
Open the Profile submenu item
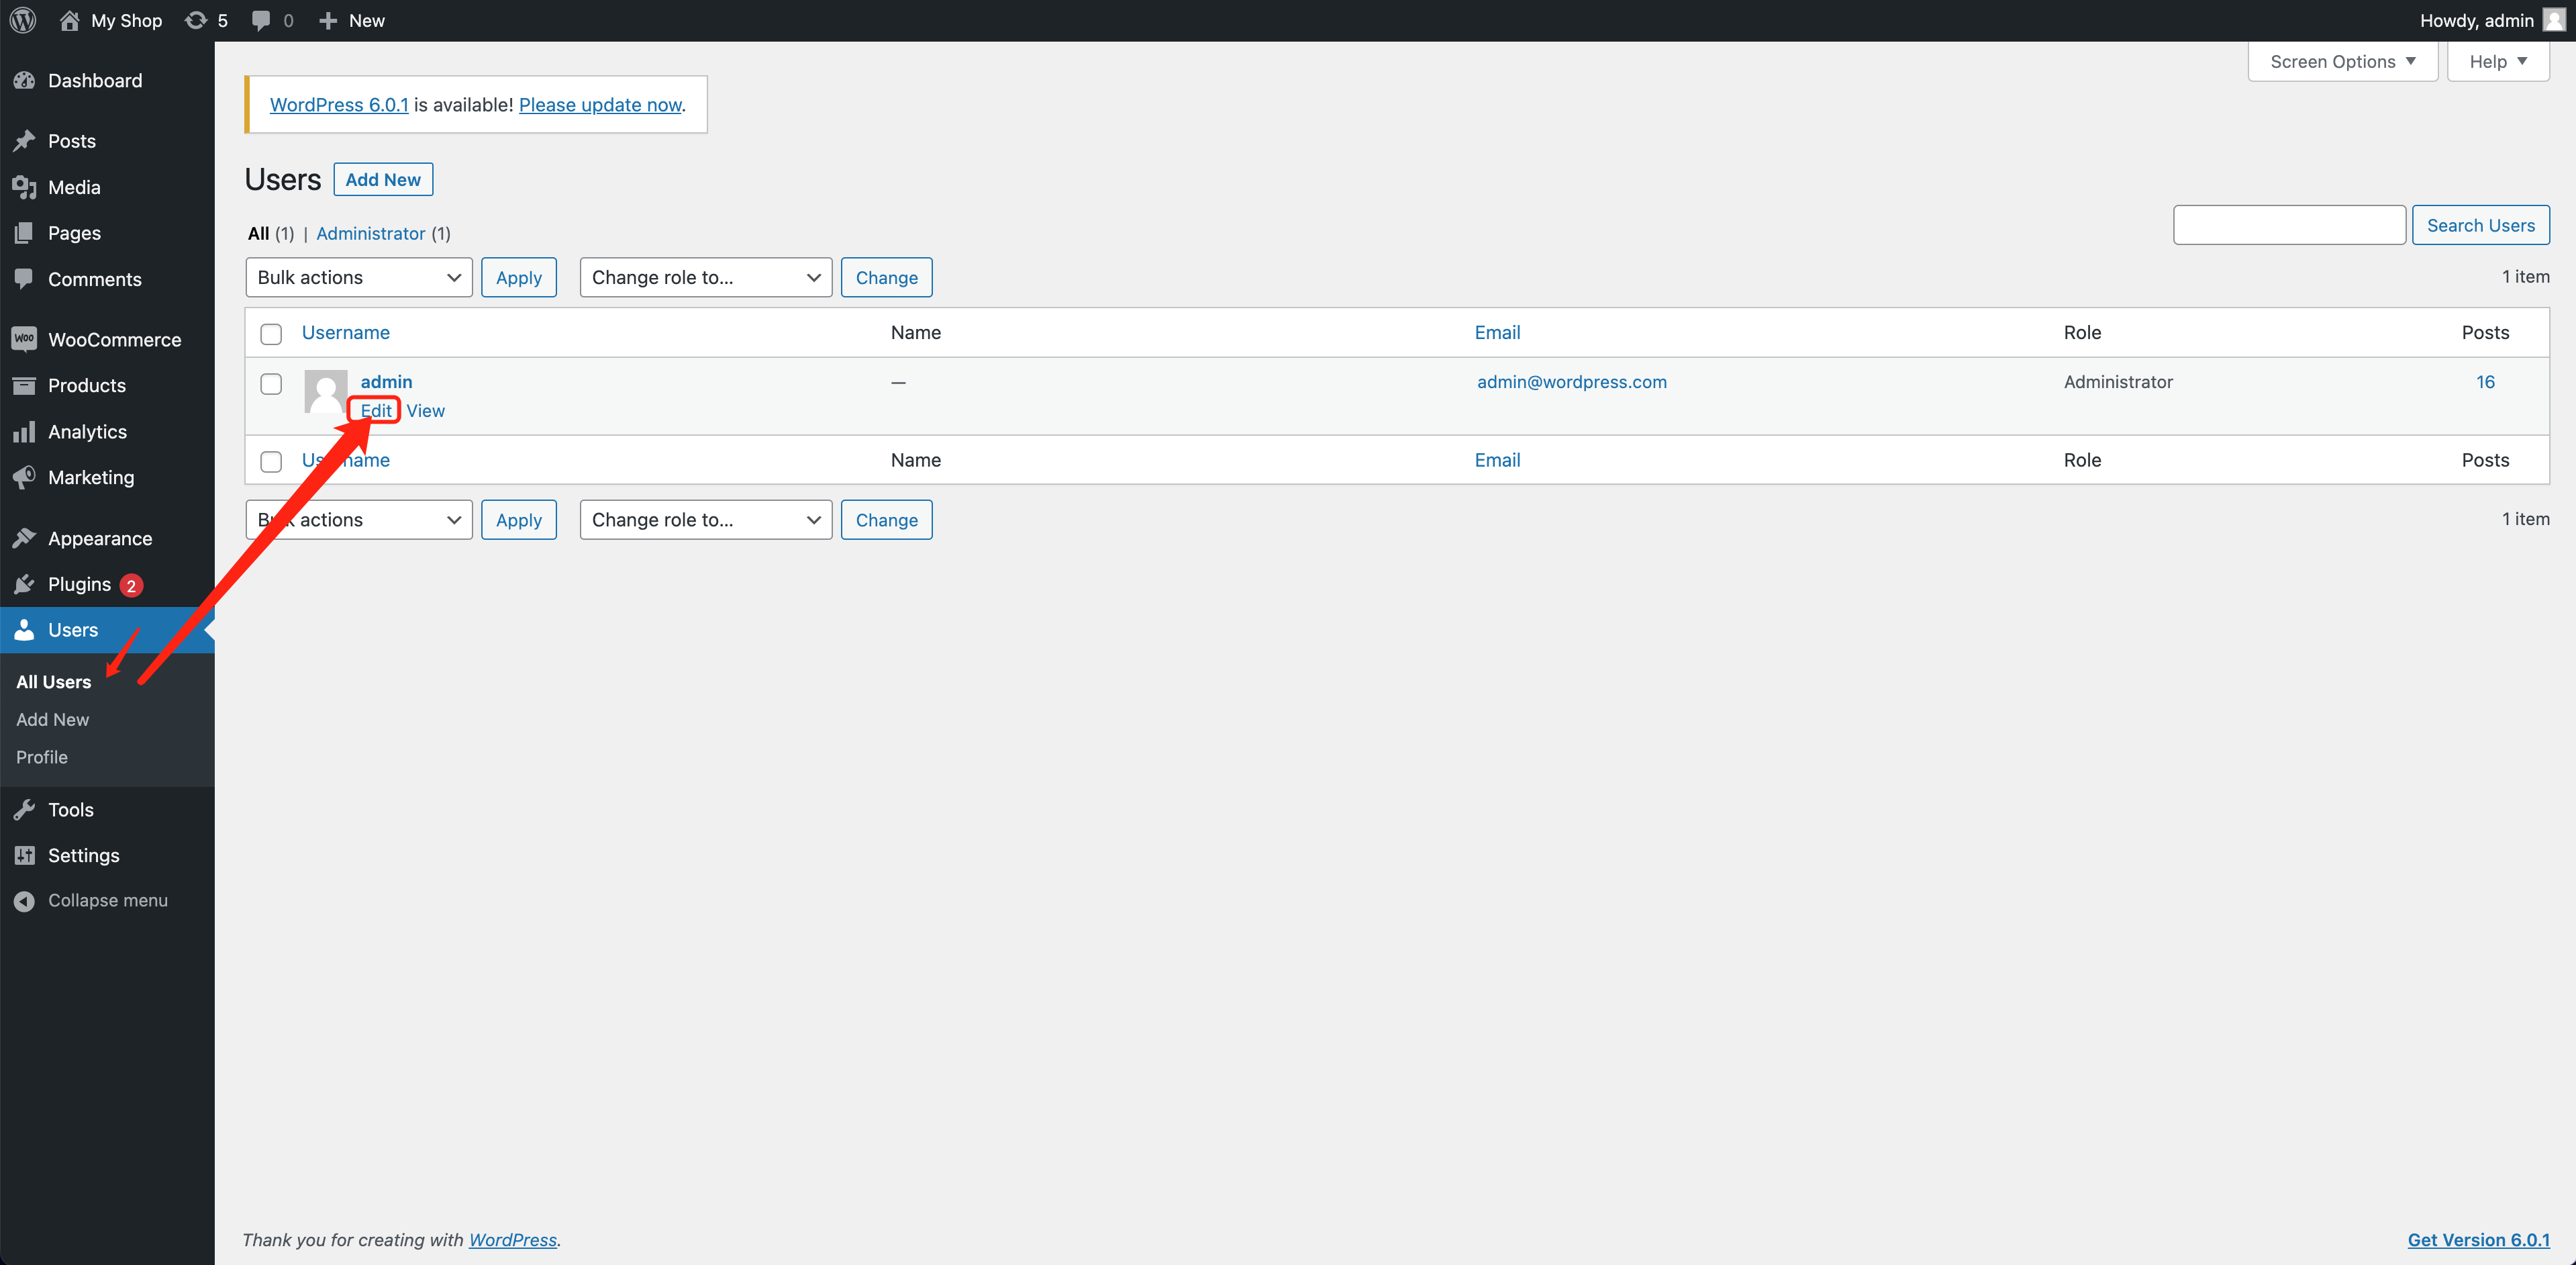click(x=42, y=757)
